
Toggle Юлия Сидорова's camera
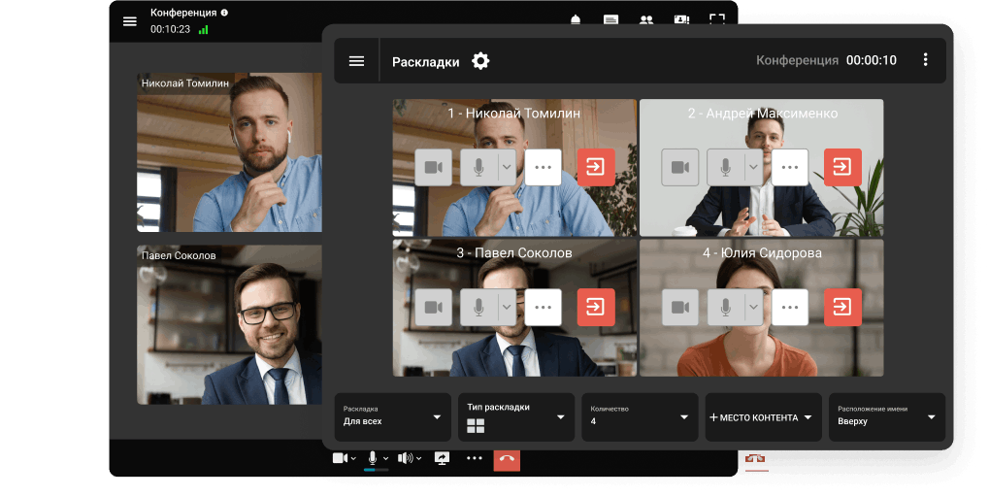(680, 307)
